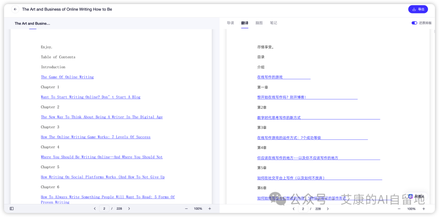Go to next page in translation pane
This screenshot has height=217, width=439.
click(328, 209)
